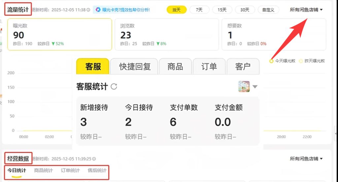Click the 200 y-axis label
Image resolution: width=338 pixels, height=182 pixels.
[11, 73]
